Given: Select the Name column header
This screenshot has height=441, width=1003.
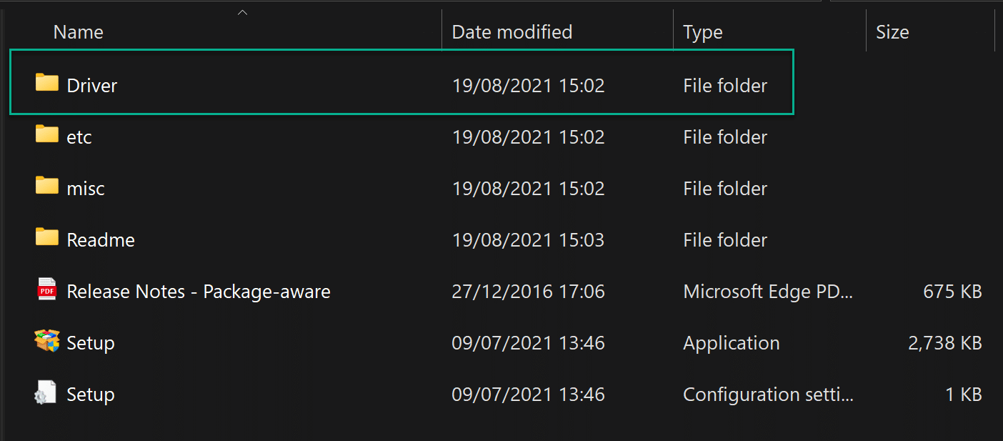Looking at the screenshot, I should click(78, 31).
